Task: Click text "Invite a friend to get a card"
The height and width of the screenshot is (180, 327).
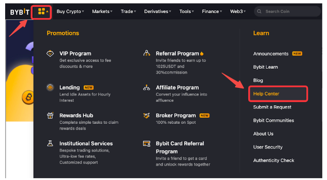Action: (x=181, y=158)
